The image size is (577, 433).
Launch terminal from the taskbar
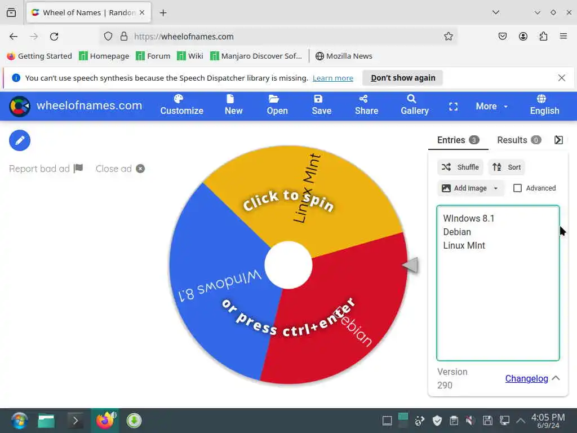coord(75,421)
